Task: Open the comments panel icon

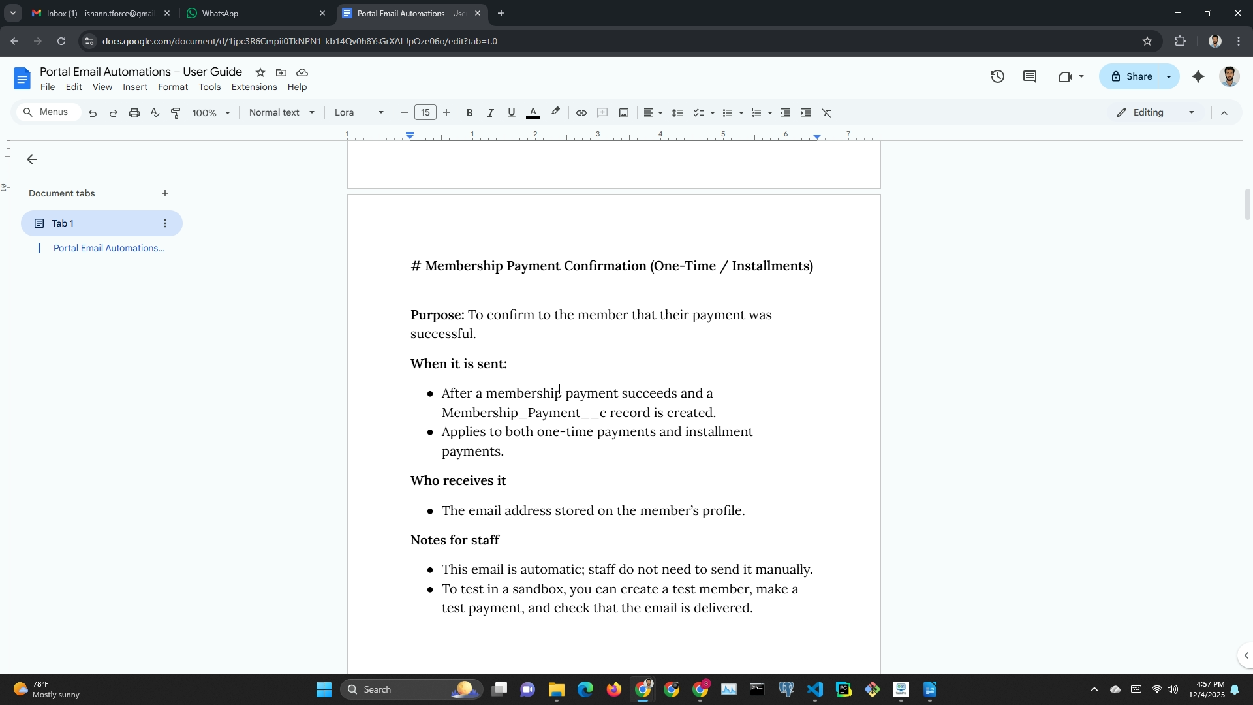Action: click(x=1030, y=77)
